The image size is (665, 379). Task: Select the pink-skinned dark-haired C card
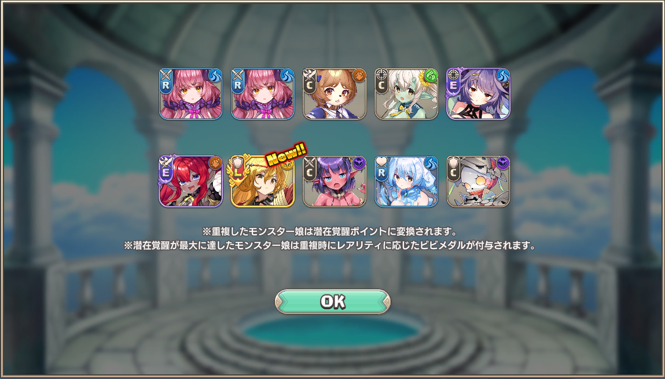(x=334, y=181)
